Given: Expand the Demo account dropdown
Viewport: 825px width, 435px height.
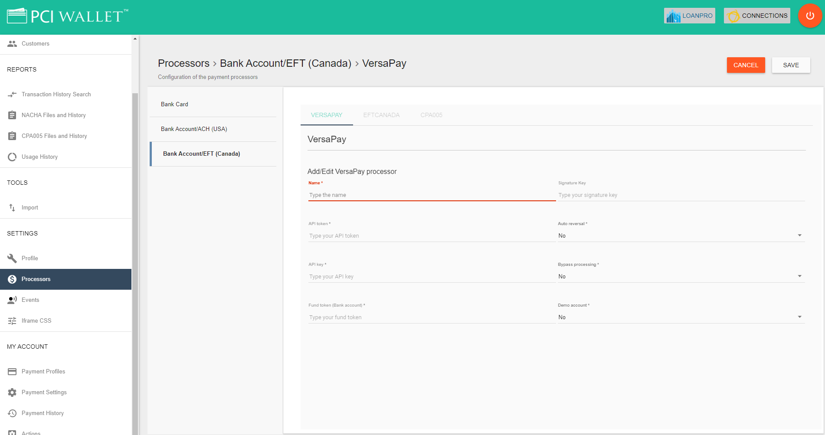Looking at the screenshot, I should coord(681,317).
